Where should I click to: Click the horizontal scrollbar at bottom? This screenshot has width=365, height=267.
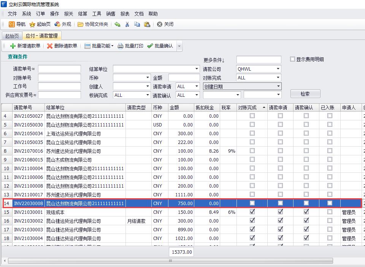pyautogui.click(x=170, y=261)
